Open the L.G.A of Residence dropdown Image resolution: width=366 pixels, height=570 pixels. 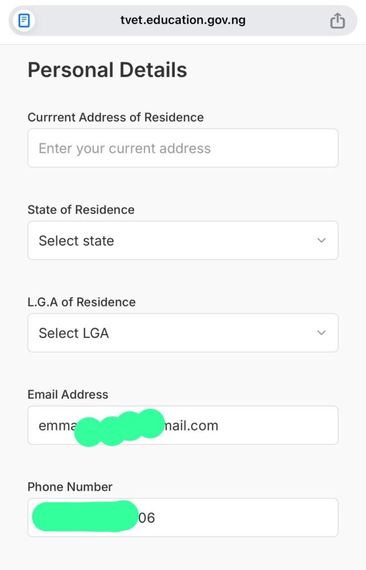click(x=182, y=332)
